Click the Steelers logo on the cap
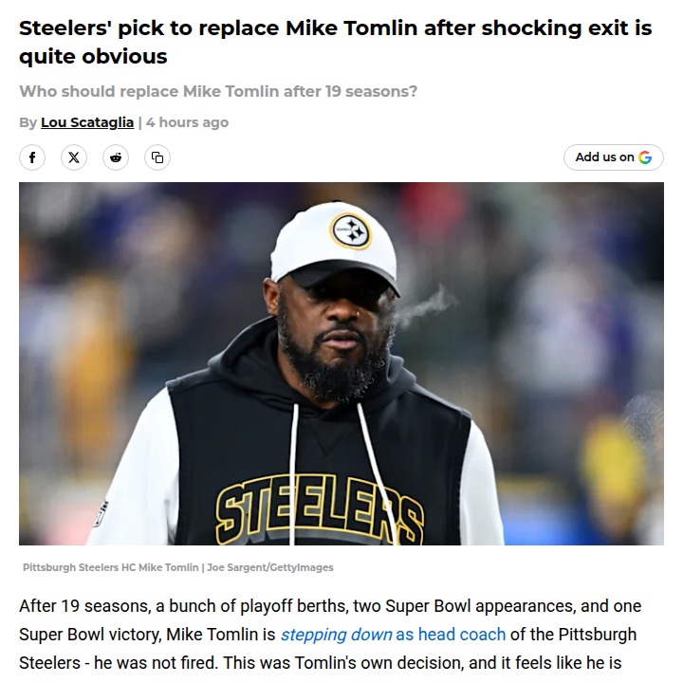 coord(350,231)
